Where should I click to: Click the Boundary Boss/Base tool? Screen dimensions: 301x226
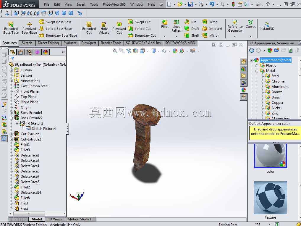pyautogui.click(x=58, y=35)
